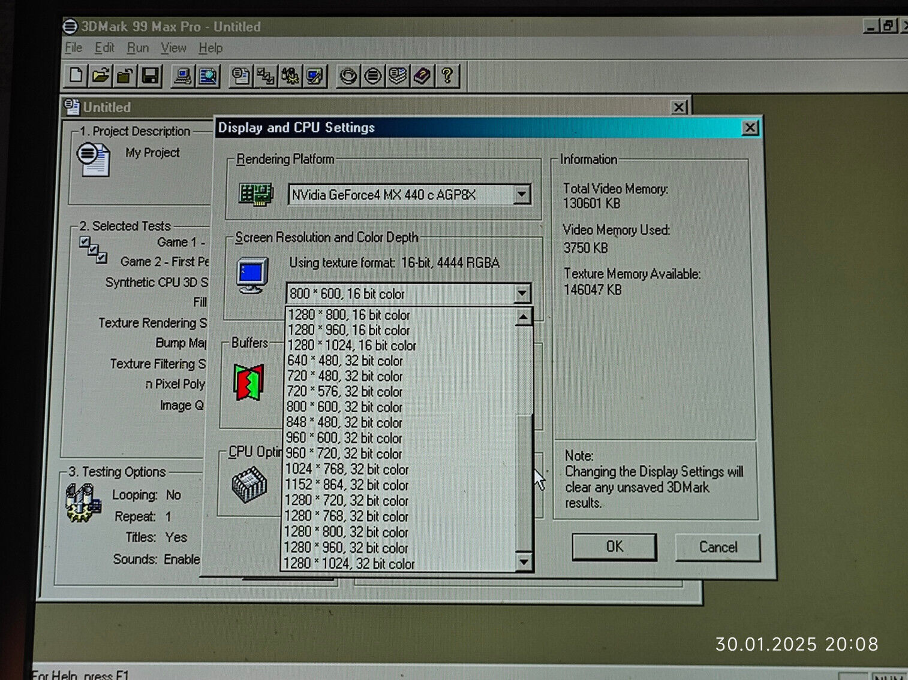Click the stacked pages toolbar icon
This screenshot has width=908, height=680.
pos(397,76)
